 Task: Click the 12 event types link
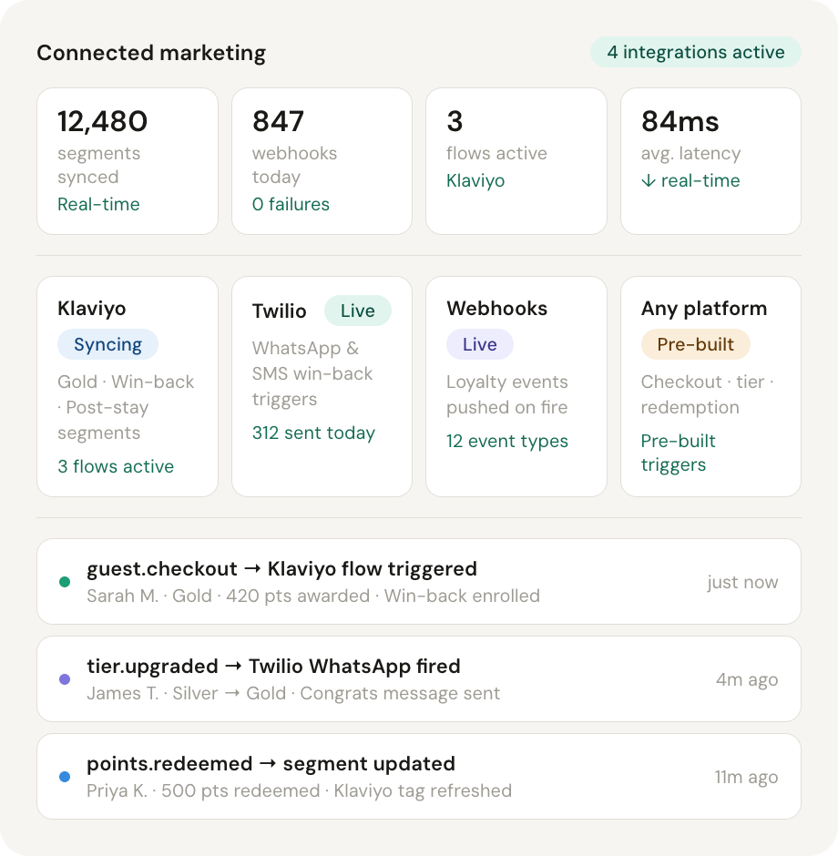pyautogui.click(x=507, y=441)
